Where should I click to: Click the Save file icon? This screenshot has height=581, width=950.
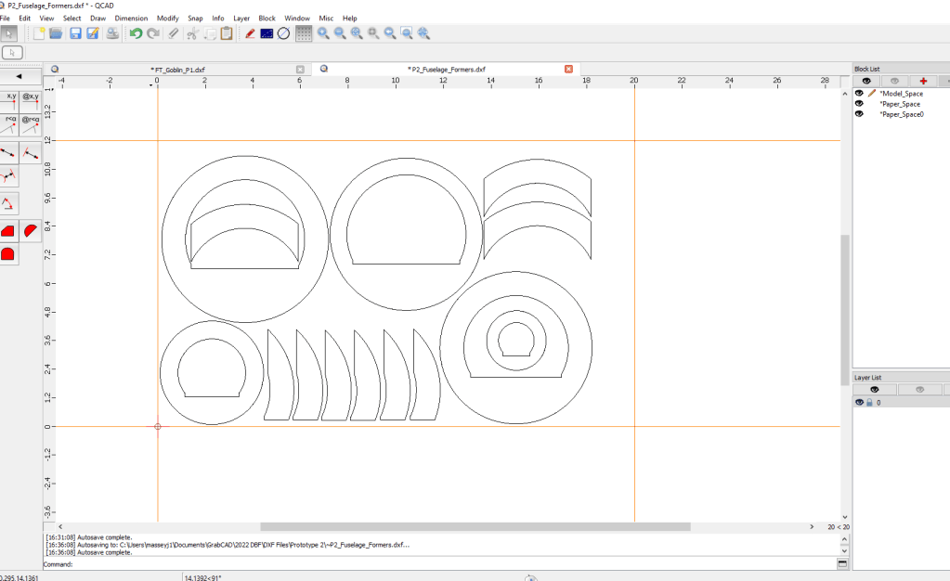75,33
